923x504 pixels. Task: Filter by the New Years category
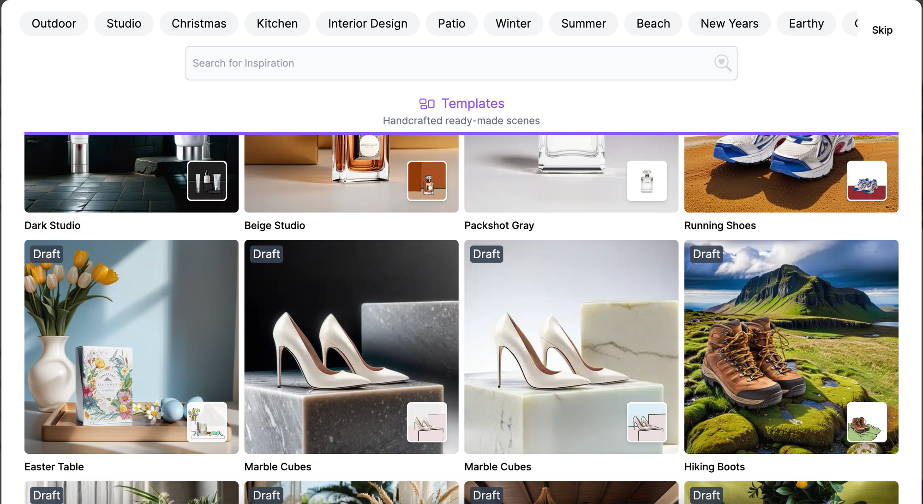click(729, 24)
